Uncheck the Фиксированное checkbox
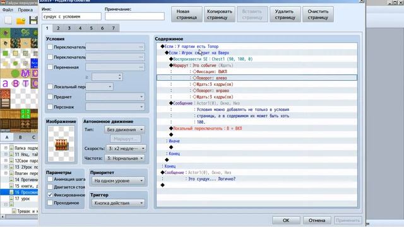404x227 pixels. (x=50, y=195)
